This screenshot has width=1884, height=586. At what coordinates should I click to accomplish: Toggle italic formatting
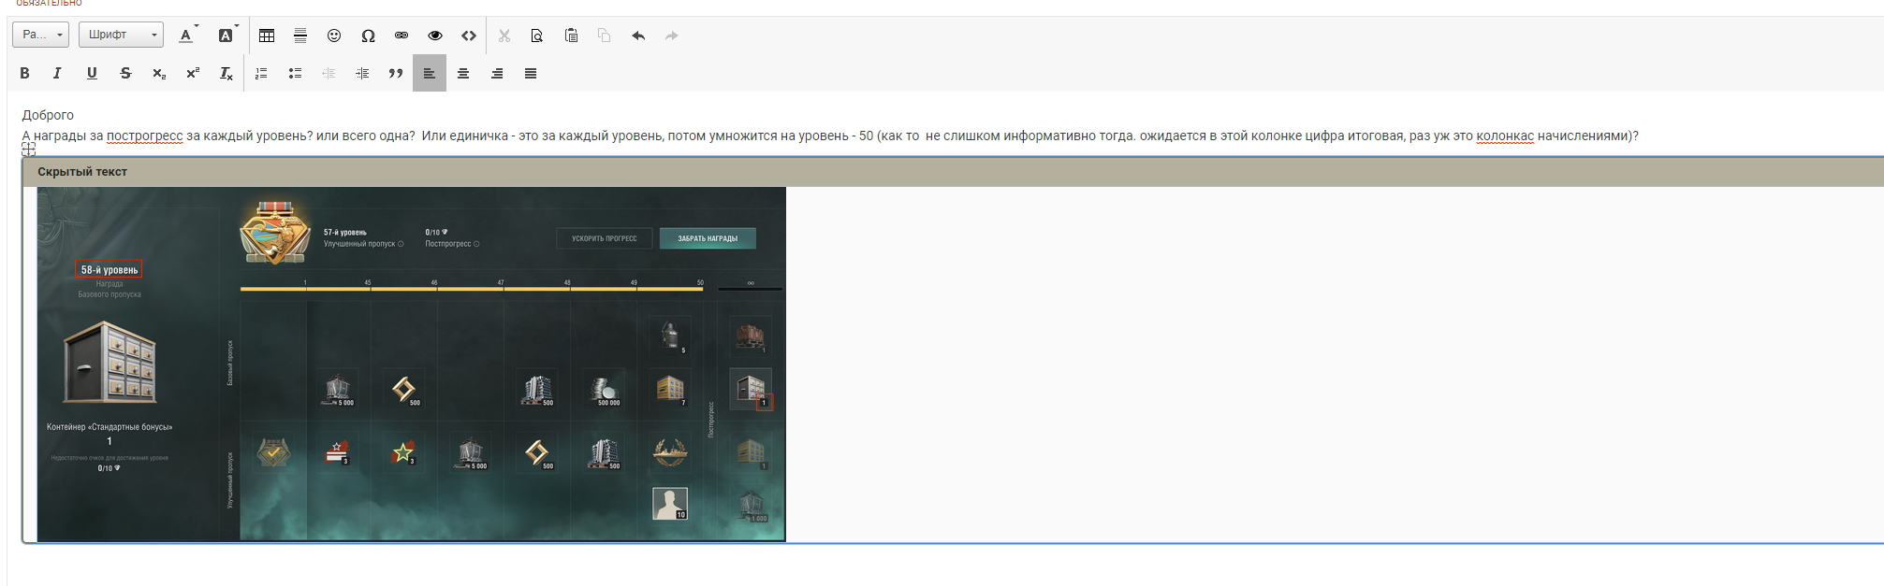point(58,73)
